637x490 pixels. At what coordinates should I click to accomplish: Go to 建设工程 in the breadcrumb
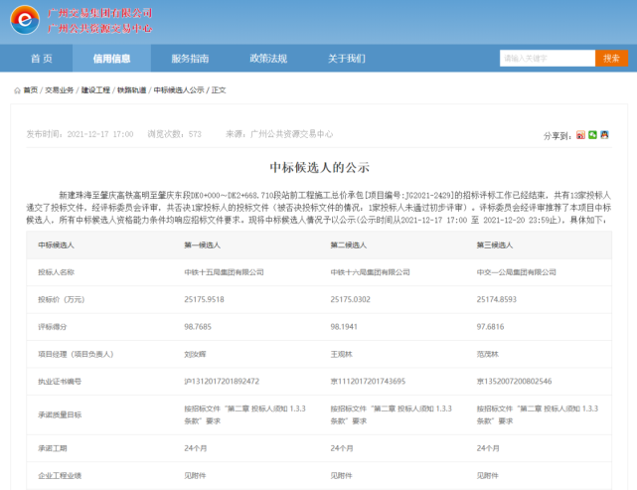pyautogui.click(x=95, y=90)
